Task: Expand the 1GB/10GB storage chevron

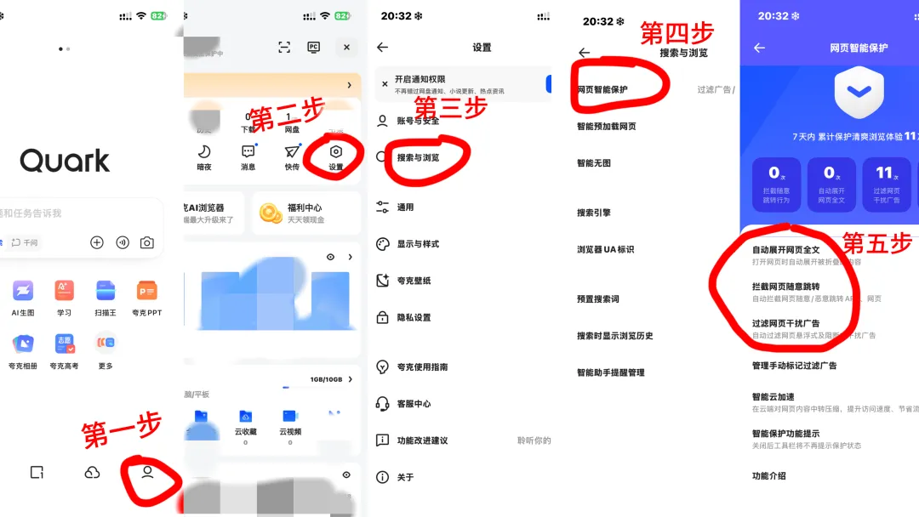Action: point(351,379)
